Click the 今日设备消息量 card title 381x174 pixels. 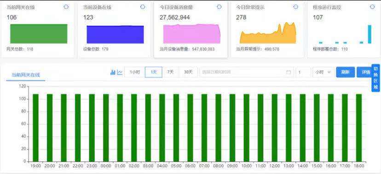point(176,7)
